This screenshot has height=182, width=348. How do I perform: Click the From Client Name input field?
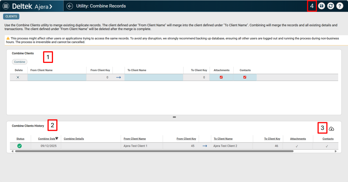[x=57, y=78]
